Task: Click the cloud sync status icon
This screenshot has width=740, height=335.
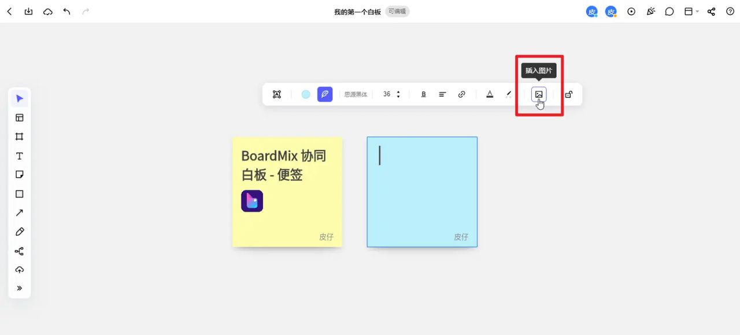Action: tap(48, 12)
